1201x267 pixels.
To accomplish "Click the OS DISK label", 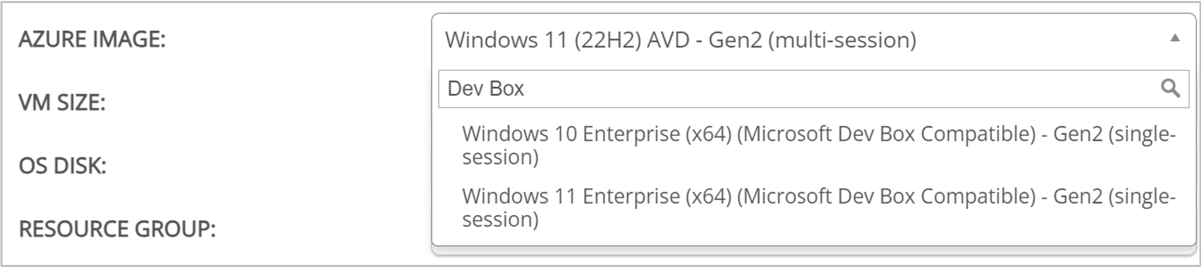I will [x=63, y=166].
